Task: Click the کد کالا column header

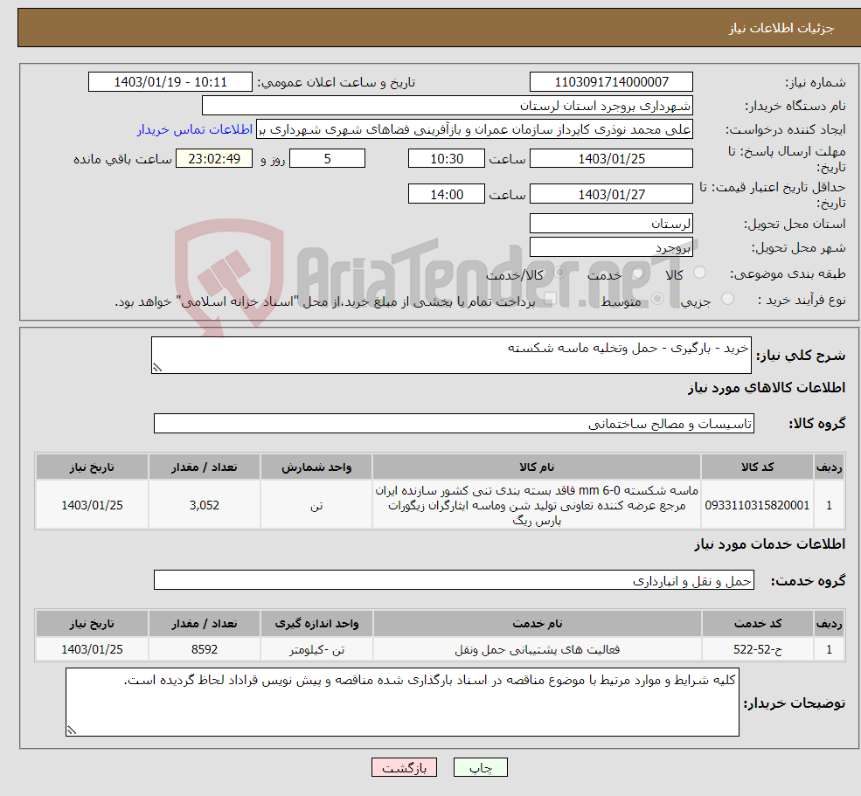Action: click(x=757, y=467)
